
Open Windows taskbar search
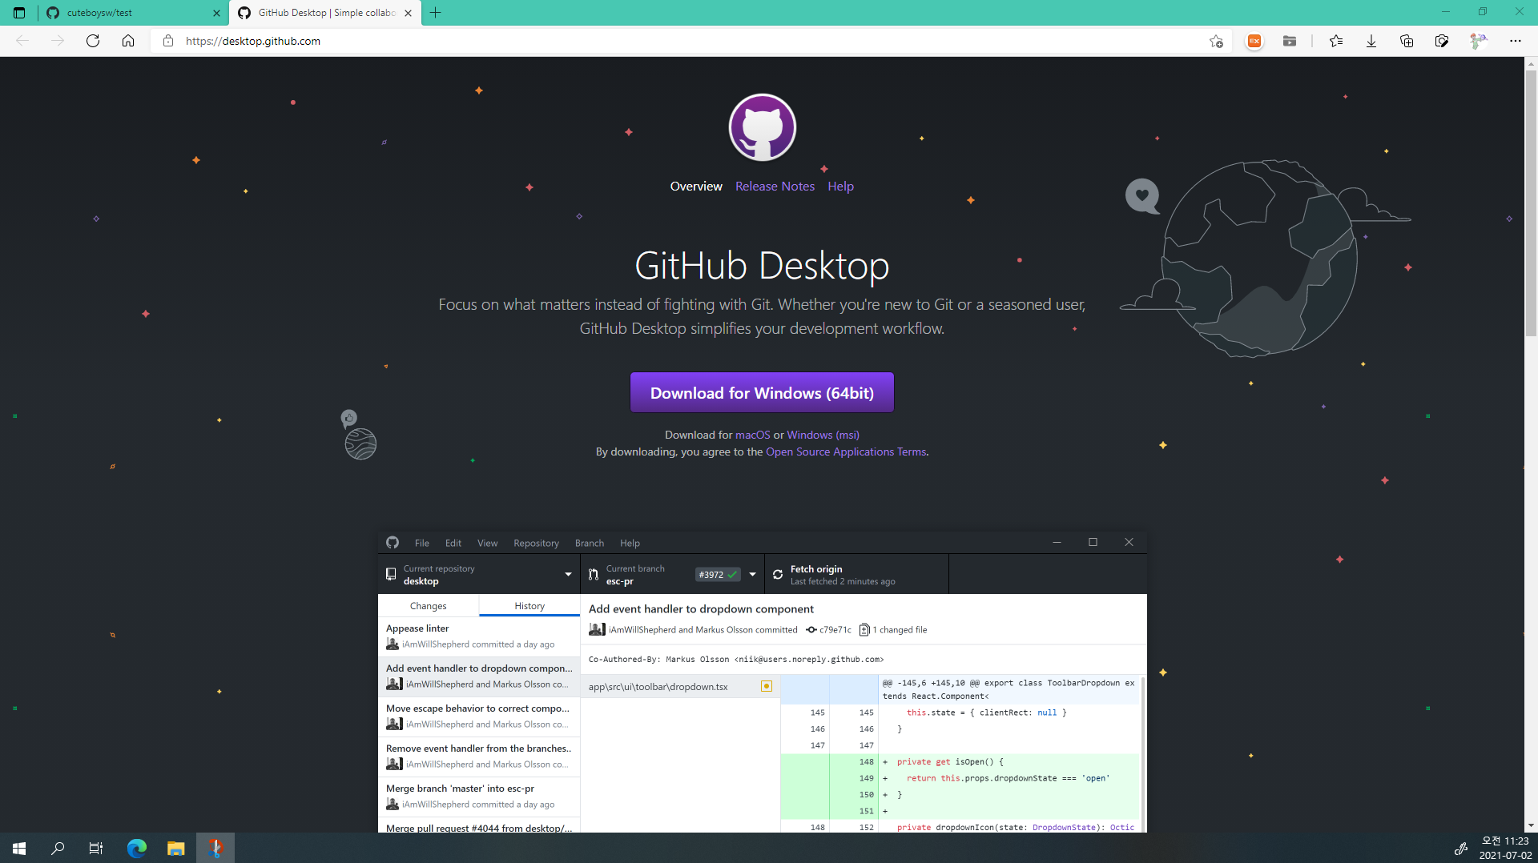[58, 848]
